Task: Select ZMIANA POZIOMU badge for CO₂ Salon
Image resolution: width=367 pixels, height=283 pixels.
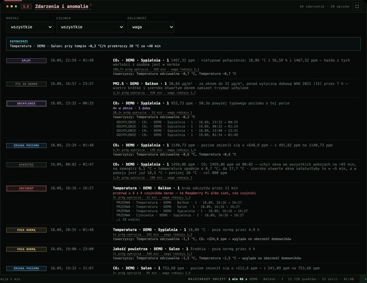Action: pos(26,268)
